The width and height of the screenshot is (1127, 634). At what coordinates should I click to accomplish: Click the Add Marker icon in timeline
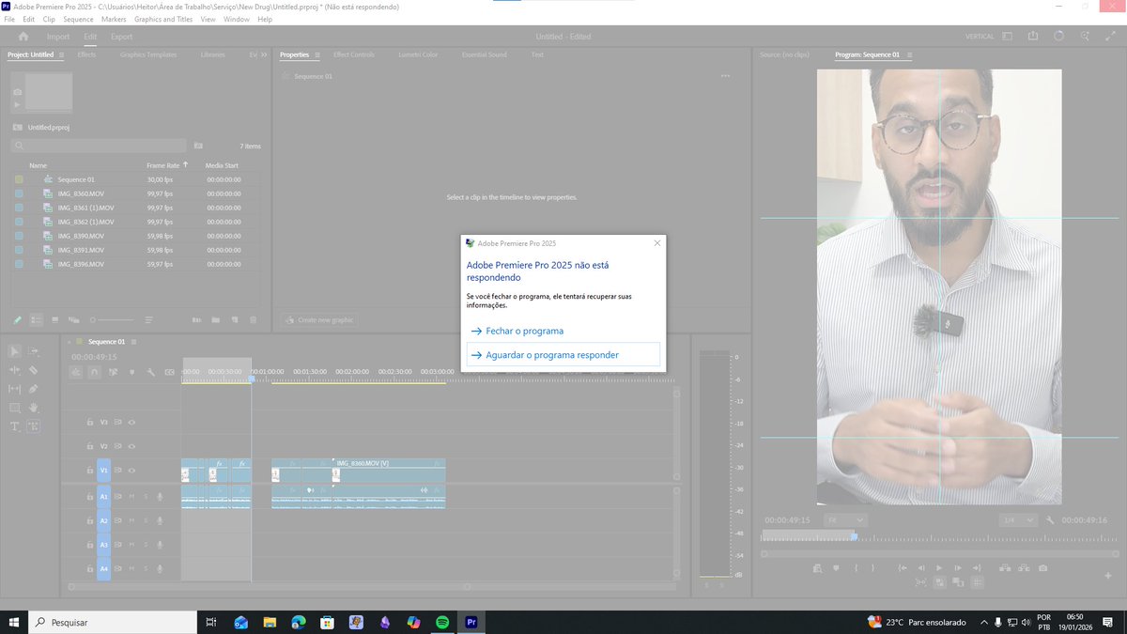point(131,372)
